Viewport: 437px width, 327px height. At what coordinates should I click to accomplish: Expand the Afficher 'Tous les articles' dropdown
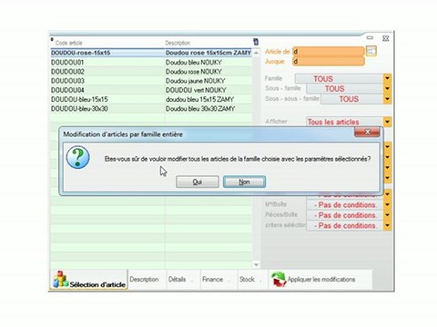click(387, 122)
